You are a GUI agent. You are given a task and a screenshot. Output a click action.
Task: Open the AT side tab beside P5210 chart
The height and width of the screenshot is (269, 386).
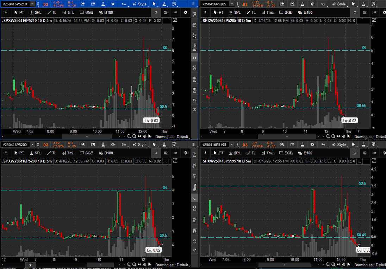coord(195,36)
